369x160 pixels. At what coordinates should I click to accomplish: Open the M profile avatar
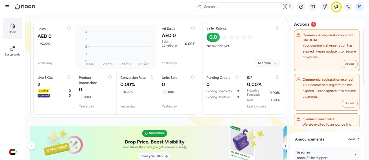click(x=360, y=7)
